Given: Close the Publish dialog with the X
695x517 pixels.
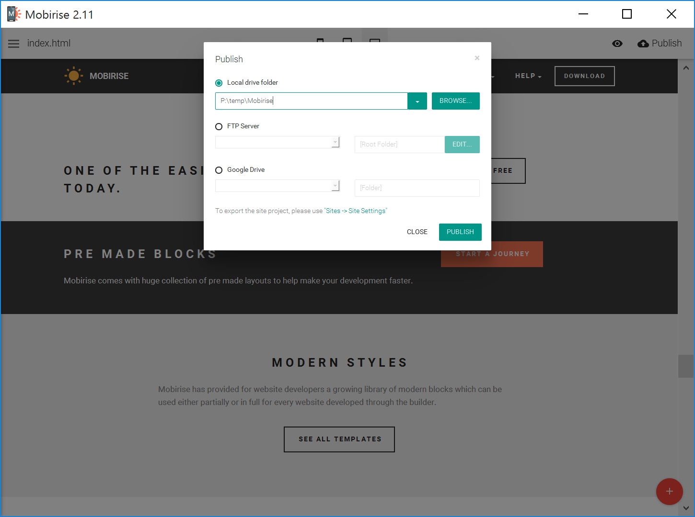Looking at the screenshot, I should tap(477, 58).
